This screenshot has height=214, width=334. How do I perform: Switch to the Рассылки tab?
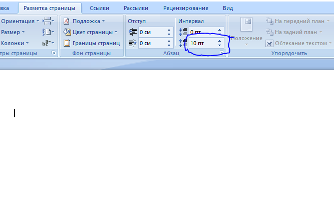136,8
